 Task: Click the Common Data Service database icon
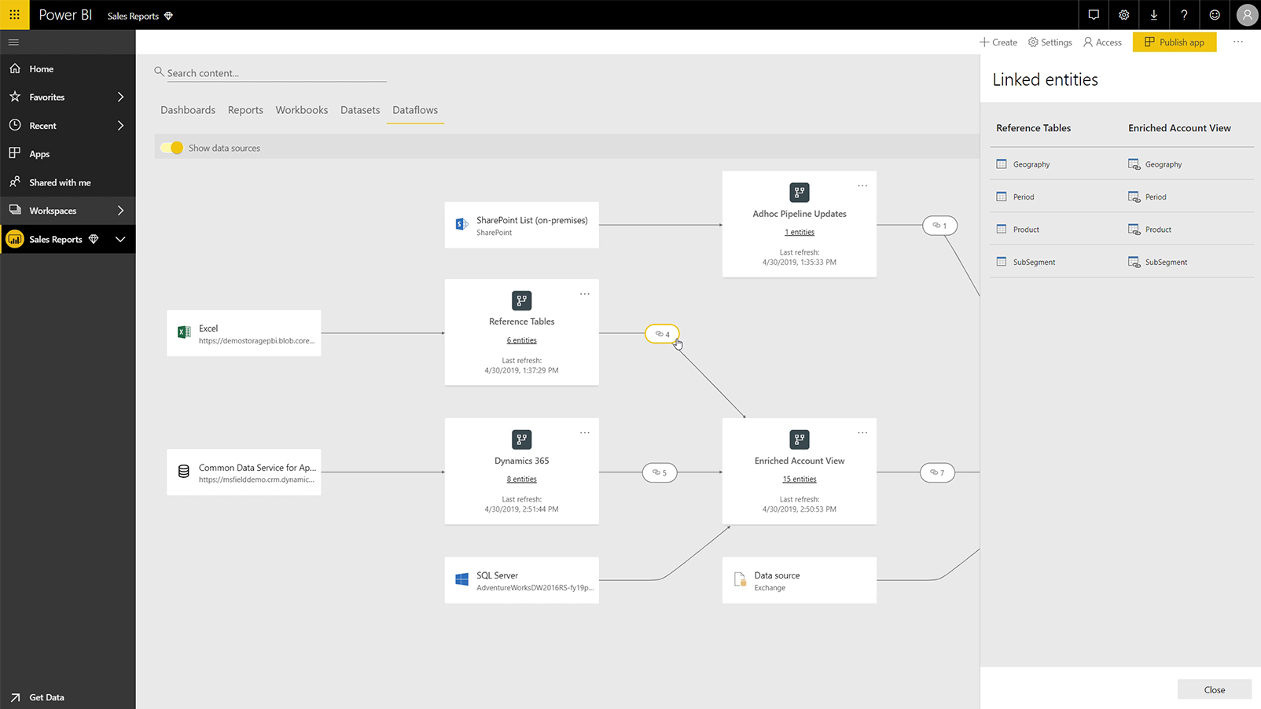coord(184,472)
